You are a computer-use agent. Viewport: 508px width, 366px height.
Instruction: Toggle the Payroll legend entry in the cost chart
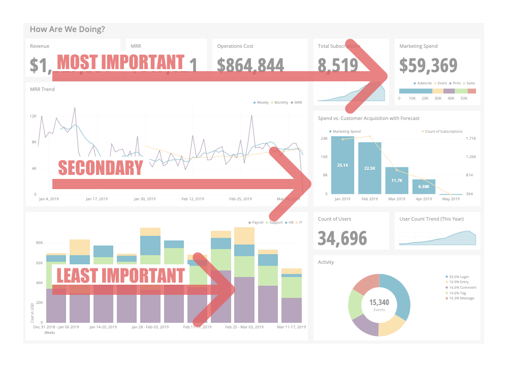coord(256,222)
